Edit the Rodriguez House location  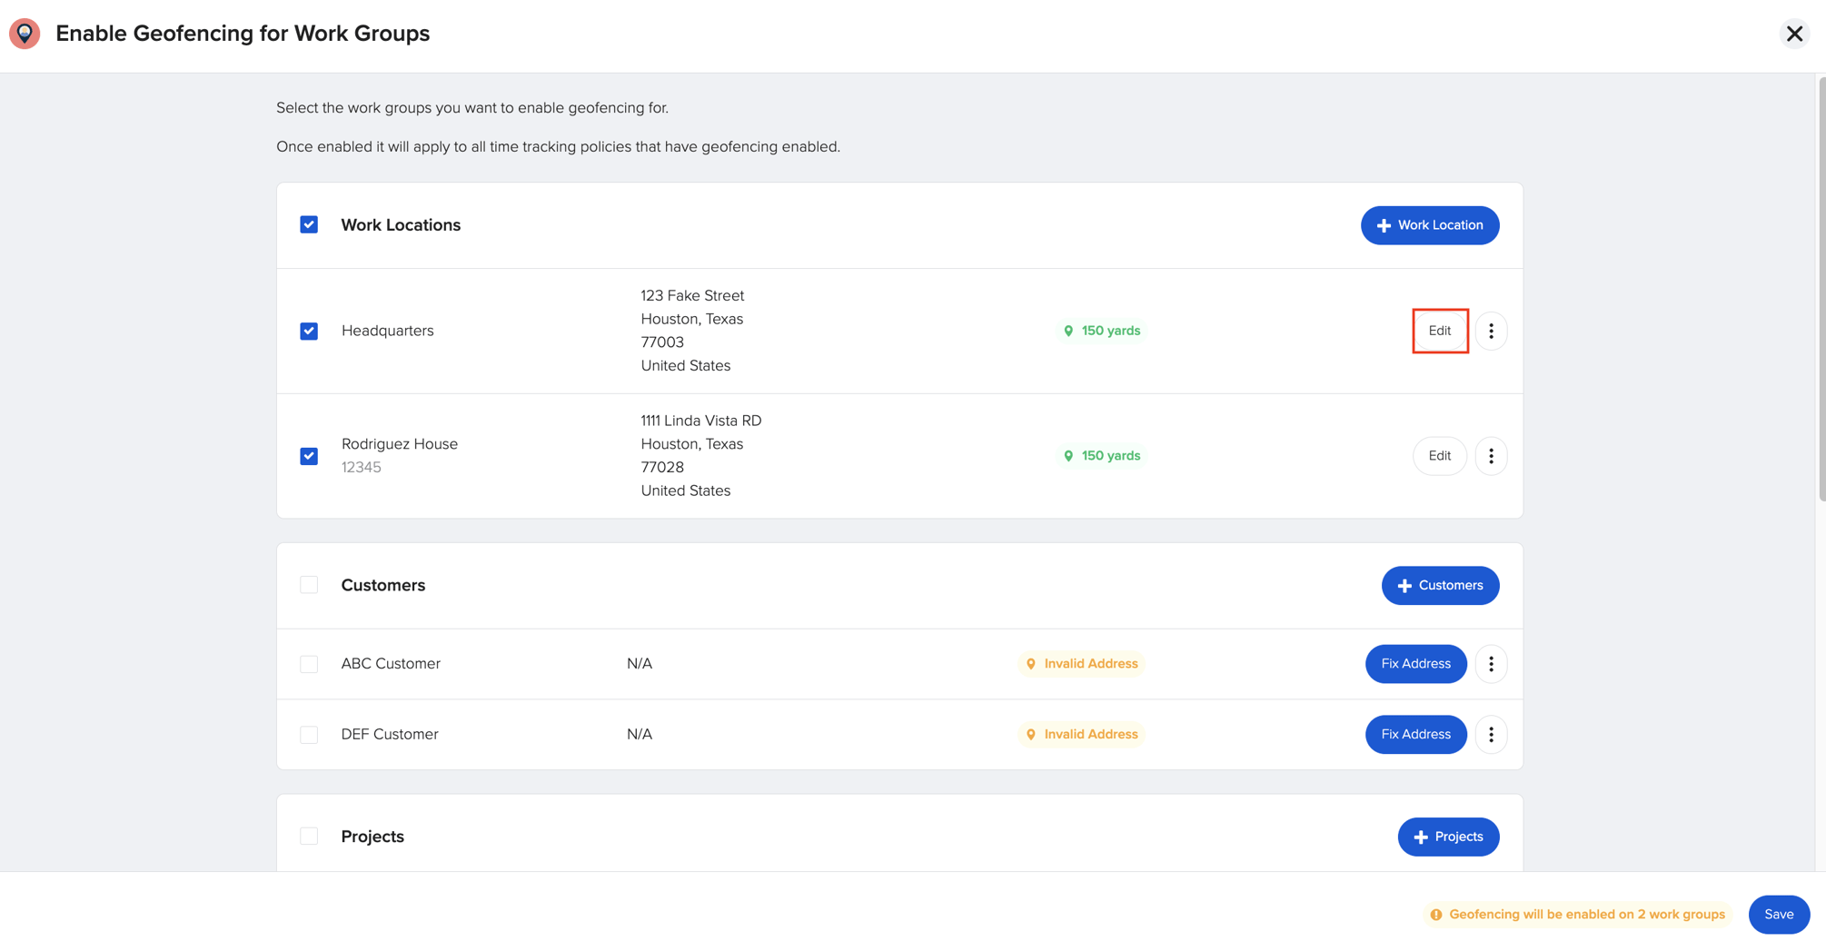(1440, 456)
